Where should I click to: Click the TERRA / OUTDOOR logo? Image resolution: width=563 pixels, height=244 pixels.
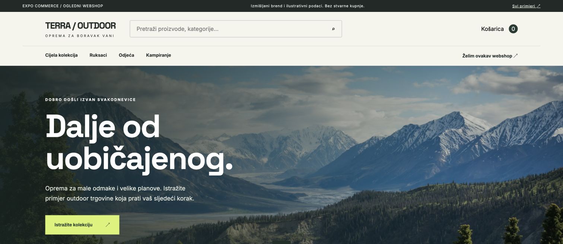(x=80, y=26)
